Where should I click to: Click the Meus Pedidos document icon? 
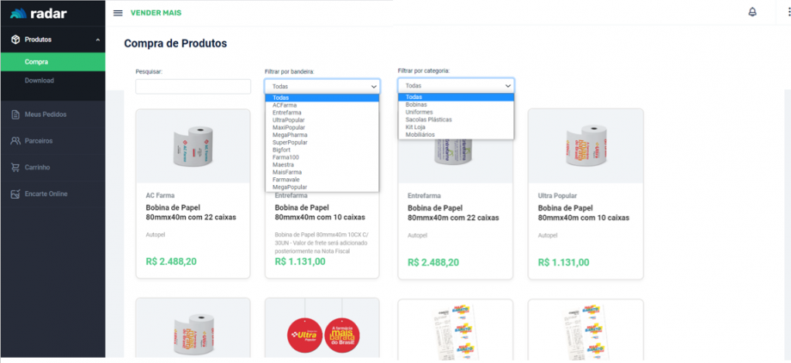(x=15, y=114)
